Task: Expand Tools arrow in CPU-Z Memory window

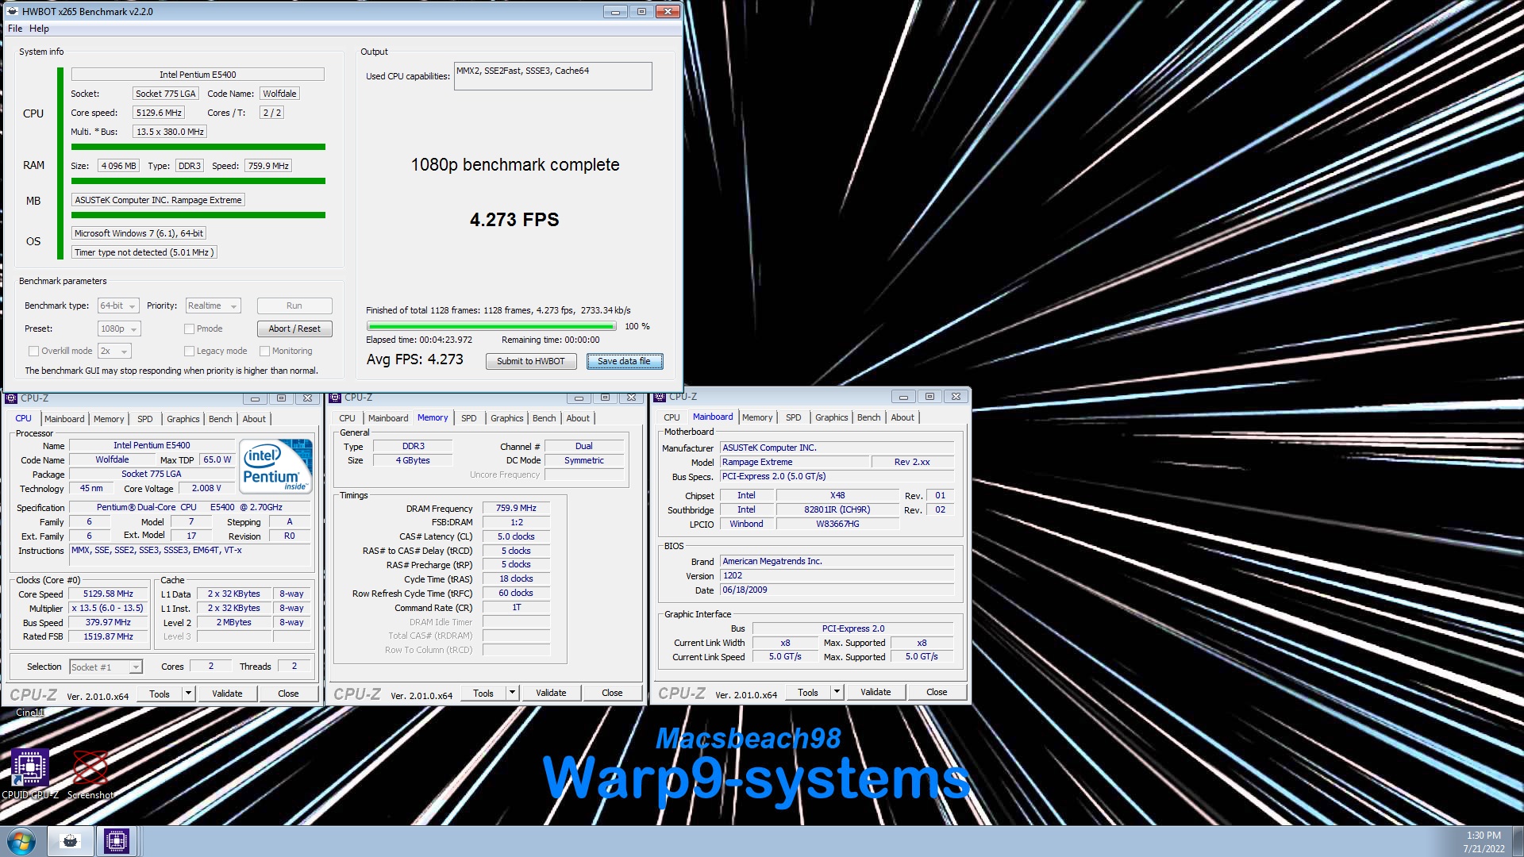Action: pyautogui.click(x=512, y=693)
